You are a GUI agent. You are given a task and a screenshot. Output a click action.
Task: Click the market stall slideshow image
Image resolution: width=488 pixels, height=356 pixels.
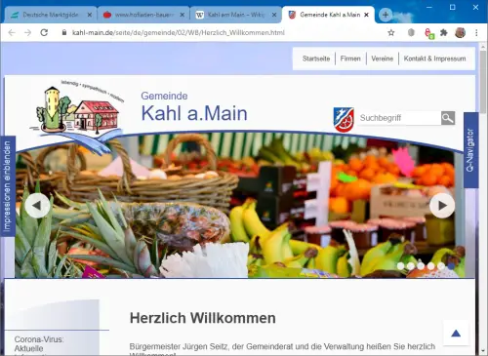pyautogui.click(x=240, y=206)
